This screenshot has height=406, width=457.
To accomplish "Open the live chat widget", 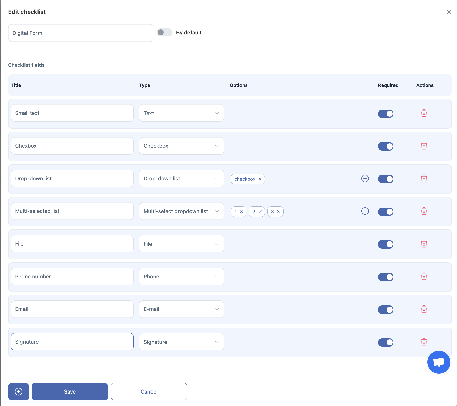I will pyautogui.click(x=439, y=362).
